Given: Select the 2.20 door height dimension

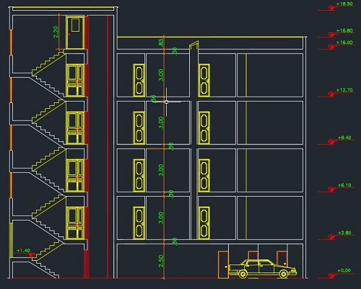Looking at the screenshot, I should pyautogui.click(x=56, y=32).
